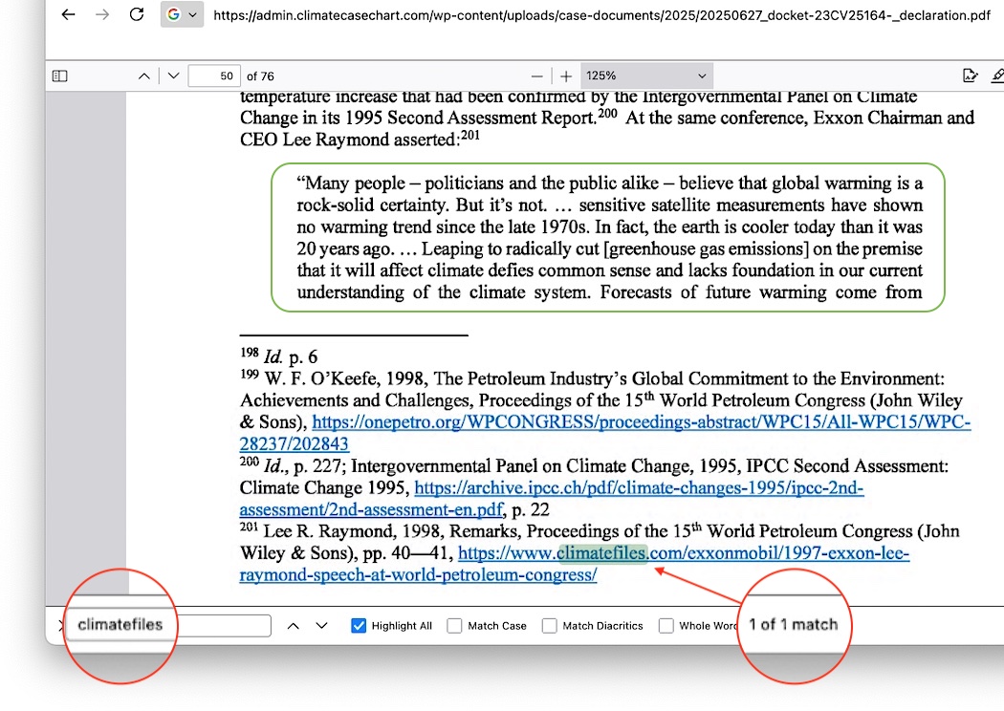
Task: Jump to previous find match
Action: (x=294, y=626)
